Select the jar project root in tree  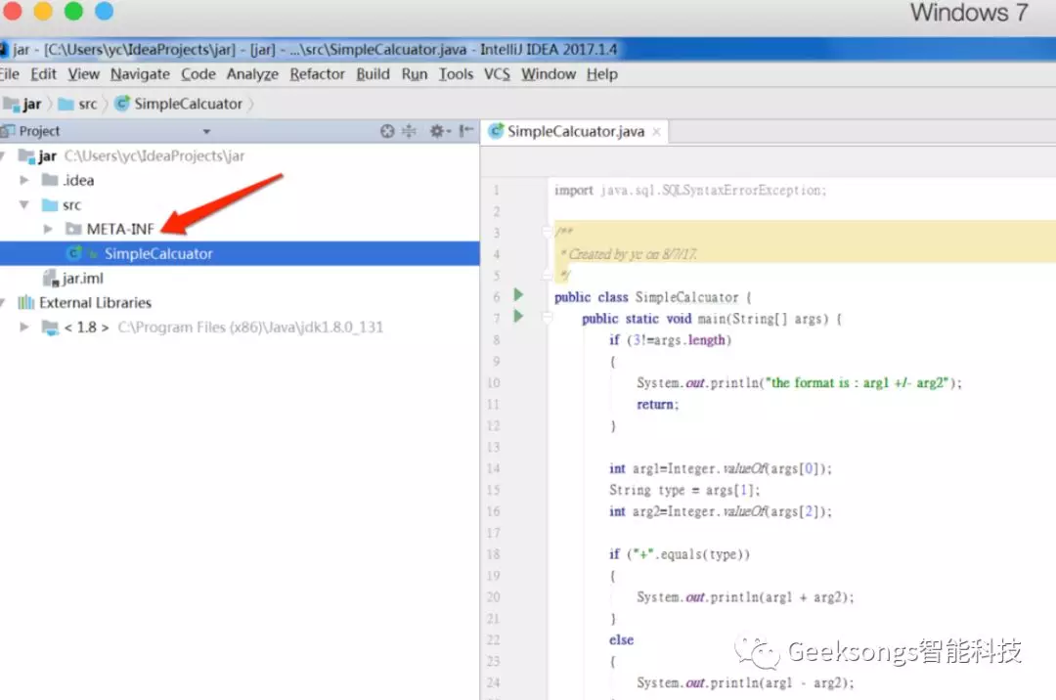coord(47,156)
